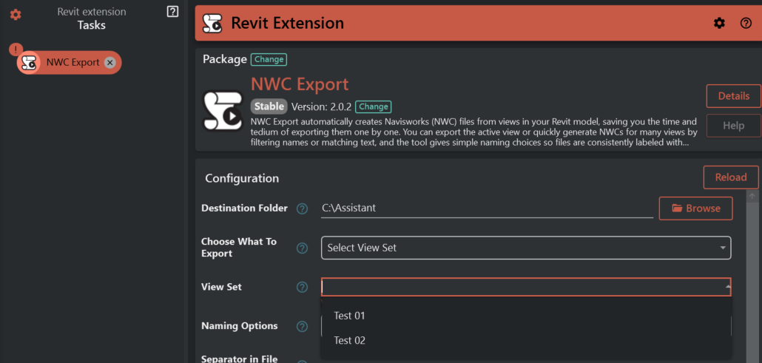
Task: Select the NWC Export task chip
Action: pos(69,62)
